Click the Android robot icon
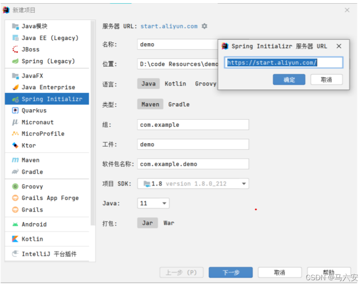Screen dimensions: 364x285 pyautogui.click(x=15, y=224)
